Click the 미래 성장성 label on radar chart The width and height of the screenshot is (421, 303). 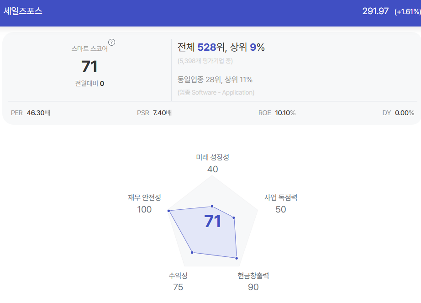pos(212,157)
